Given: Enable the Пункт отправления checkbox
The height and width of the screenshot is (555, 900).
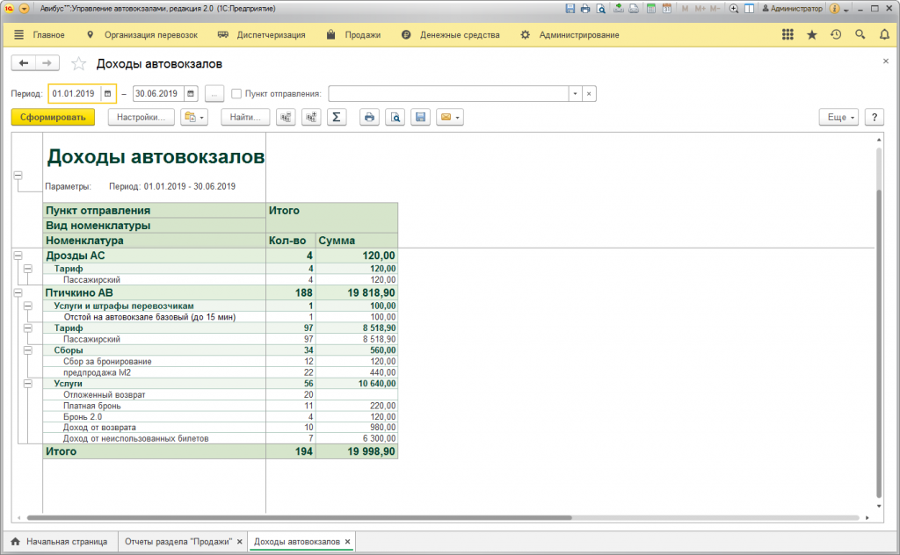Looking at the screenshot, I should [236, 93].
